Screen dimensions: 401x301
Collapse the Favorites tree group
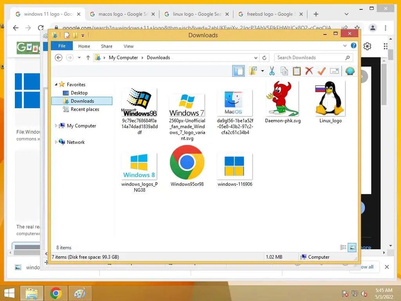pyautogui.click(x=56, y=84)
